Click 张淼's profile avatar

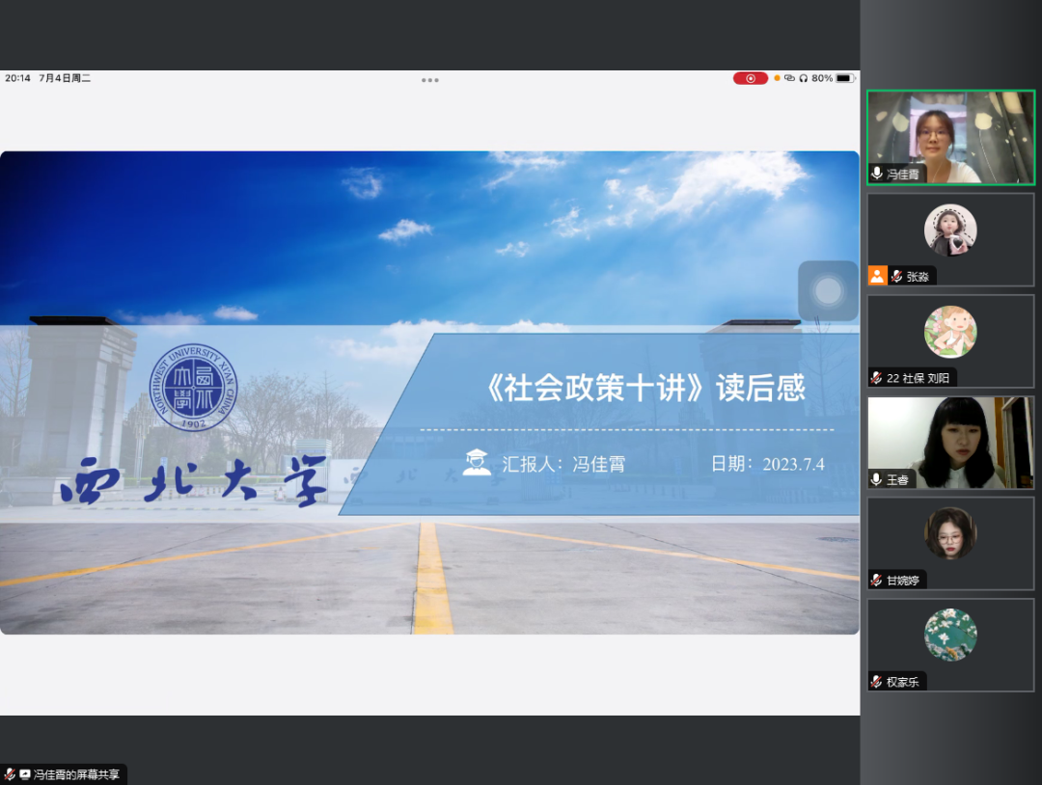(950, 230)
